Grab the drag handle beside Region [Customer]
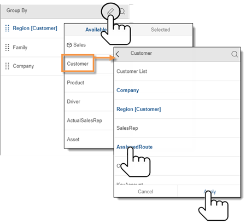This screenshot has width=246, height=224. pyautogui.click(x=7, y=28)
